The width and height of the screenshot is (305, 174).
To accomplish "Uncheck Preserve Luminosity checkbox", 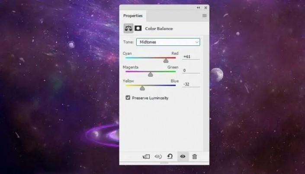I will point(128,98).
